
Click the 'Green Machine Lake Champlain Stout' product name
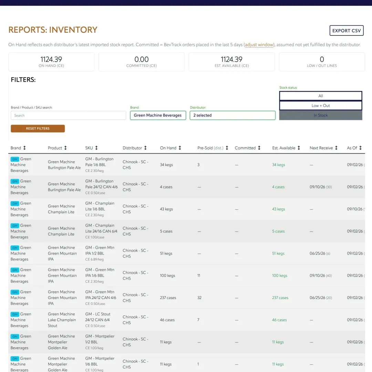click(x=62, y=320)
